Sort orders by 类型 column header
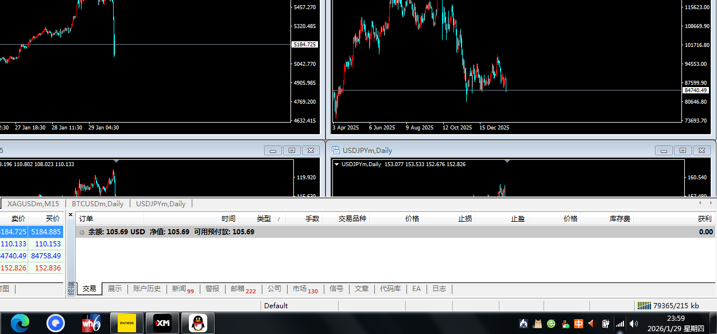Viewport: 717px width, 334px height. (264, 218)
